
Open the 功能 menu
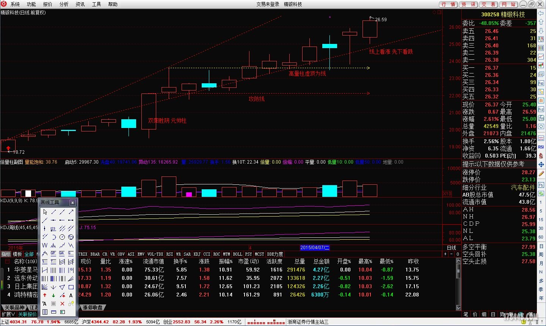pos(31,4)
